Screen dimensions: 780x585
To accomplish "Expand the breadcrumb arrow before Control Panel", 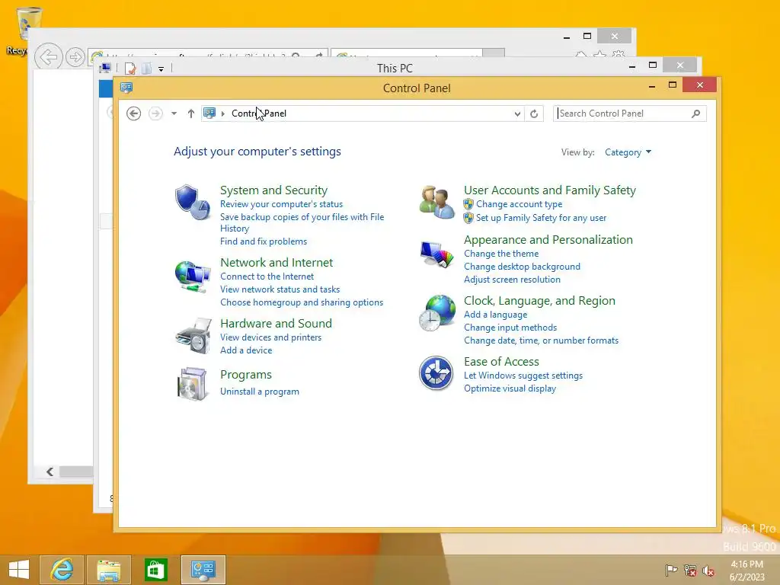I will pyautogui.click(x=223, y=113).
